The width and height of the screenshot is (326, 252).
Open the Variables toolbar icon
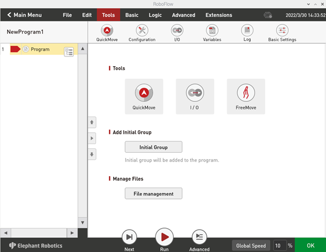click(212, 31)
